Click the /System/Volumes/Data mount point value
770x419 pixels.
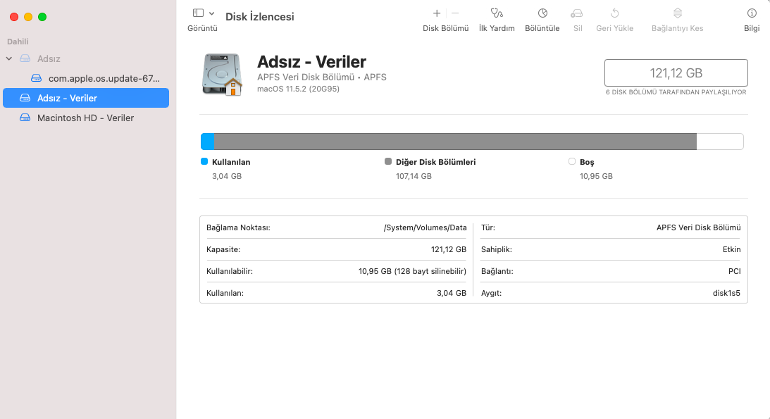[426, 227]
